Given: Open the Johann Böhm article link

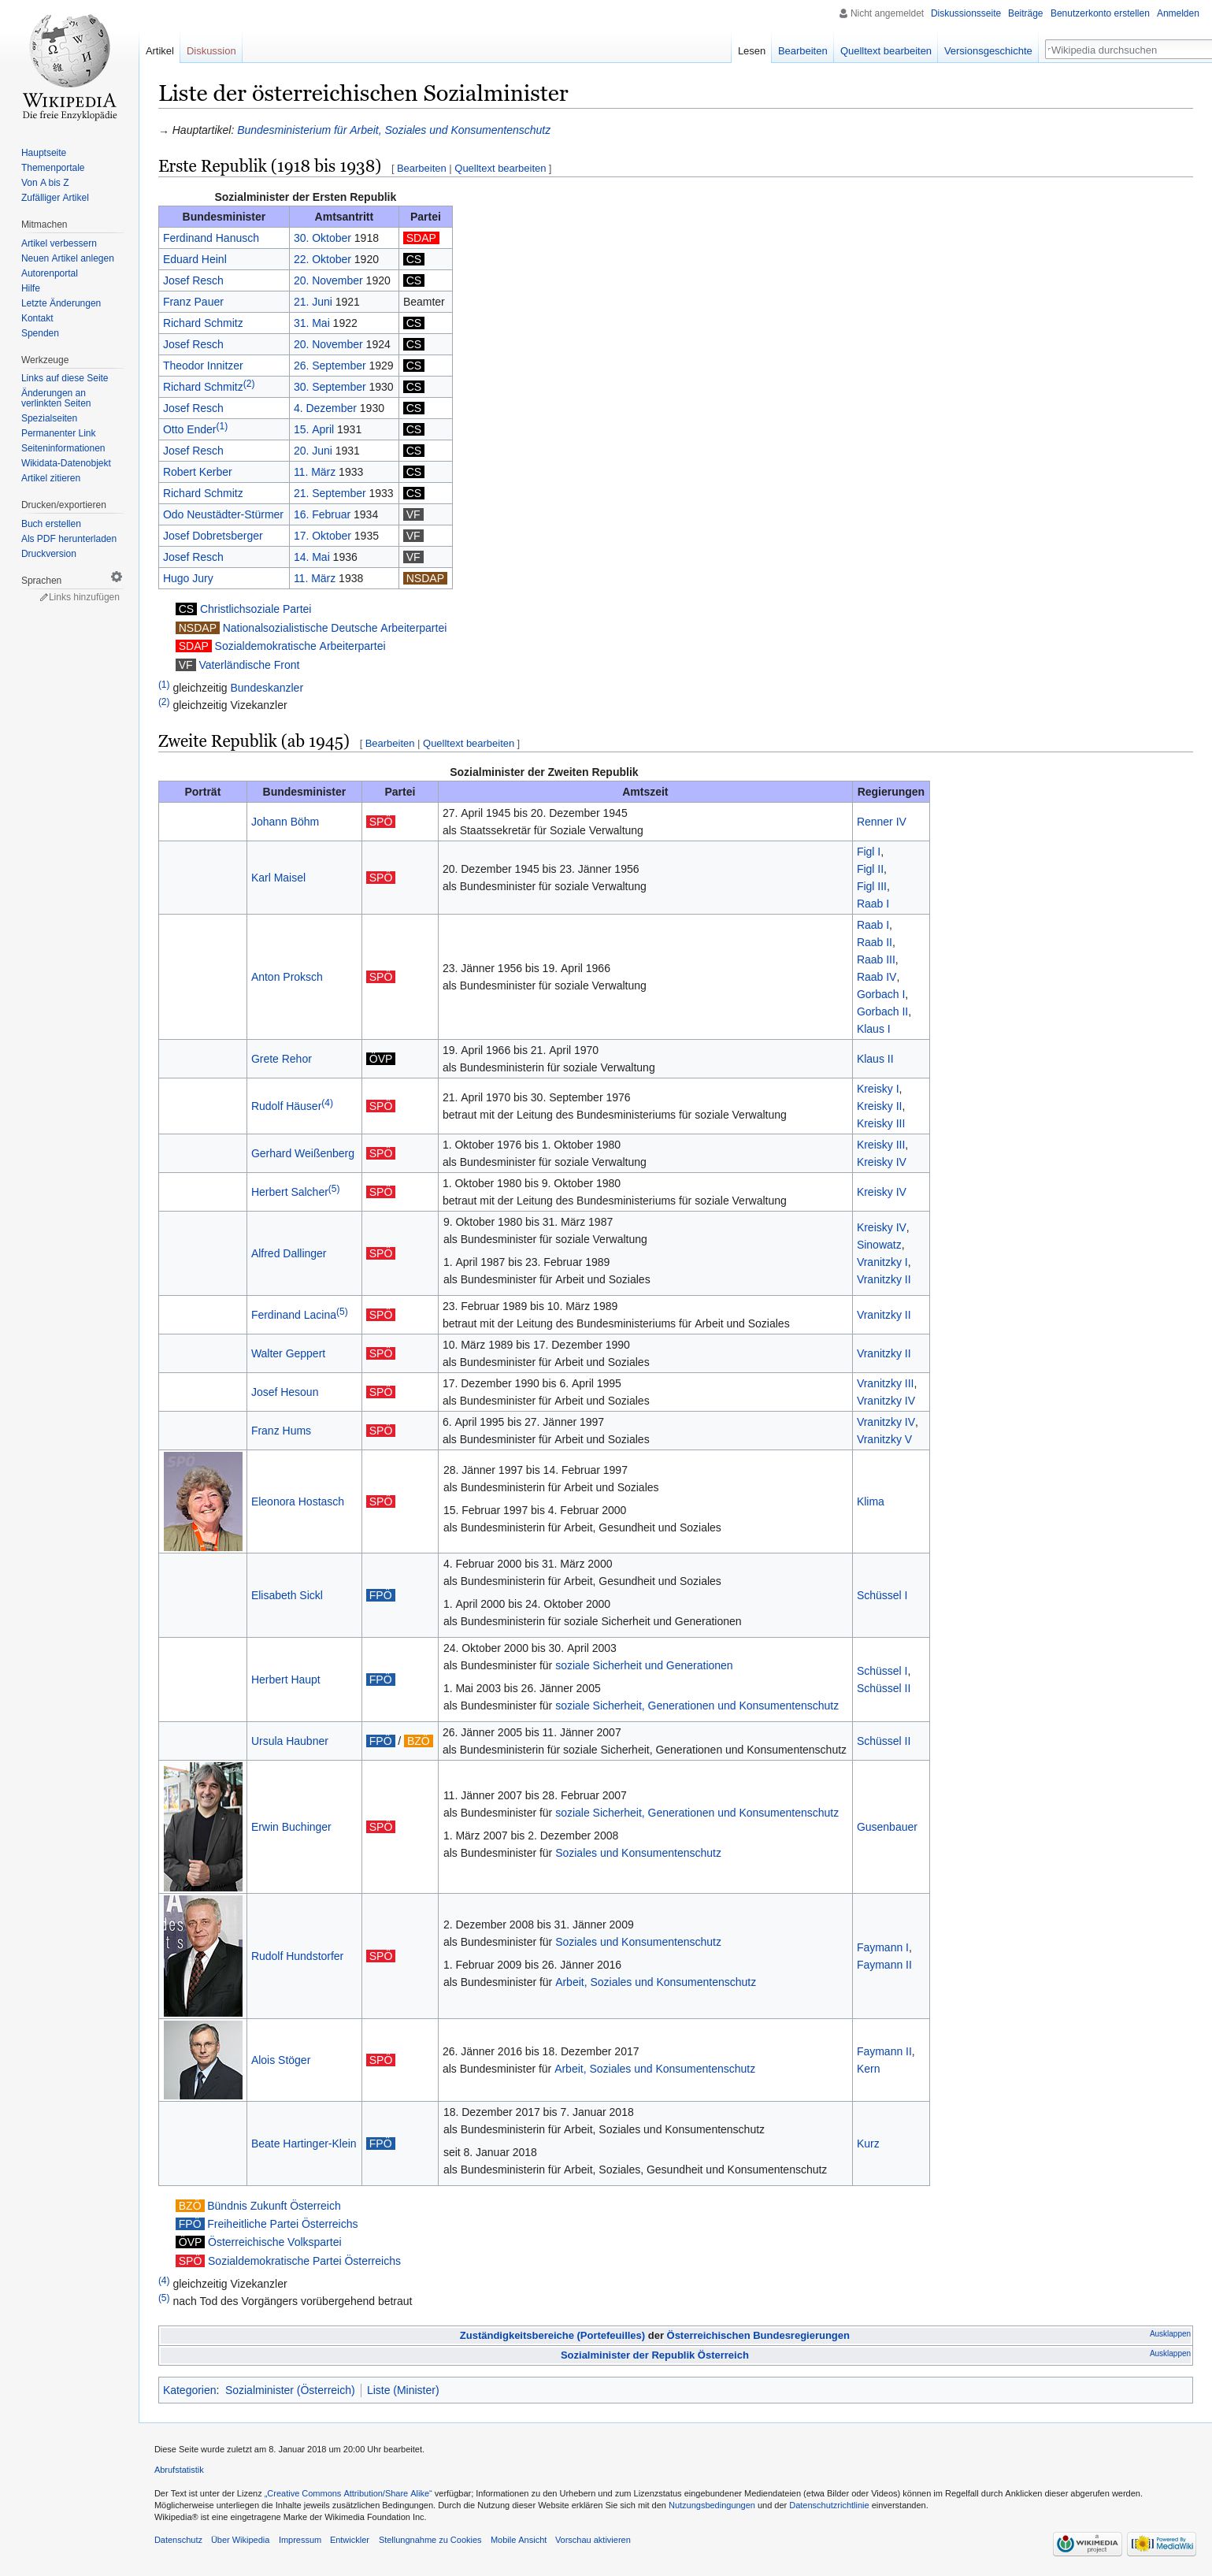Looking at the screenshot, I should pos(285,822).
